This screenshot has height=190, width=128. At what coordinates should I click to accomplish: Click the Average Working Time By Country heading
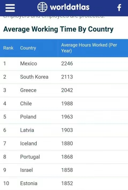click(x=58, y=29)
